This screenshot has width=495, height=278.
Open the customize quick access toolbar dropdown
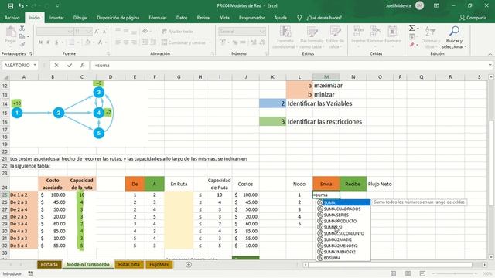coord(57,6)
